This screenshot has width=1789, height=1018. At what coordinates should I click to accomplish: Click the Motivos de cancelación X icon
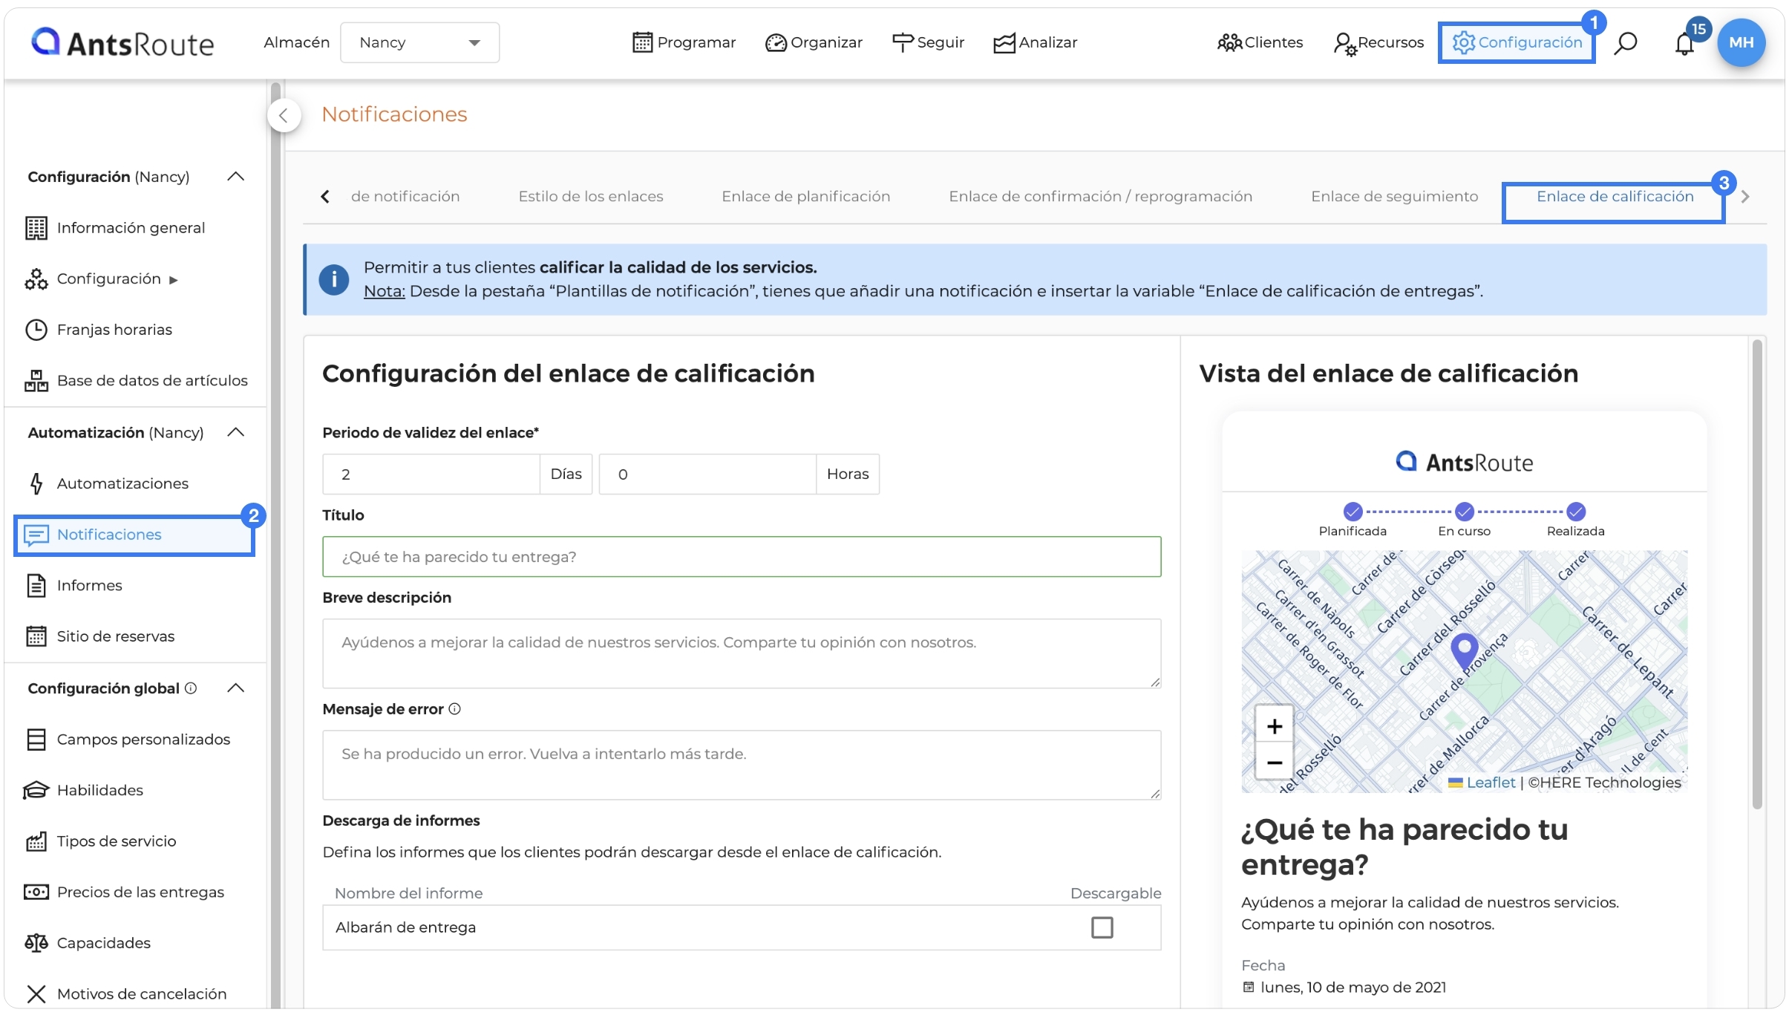point(36,993)
